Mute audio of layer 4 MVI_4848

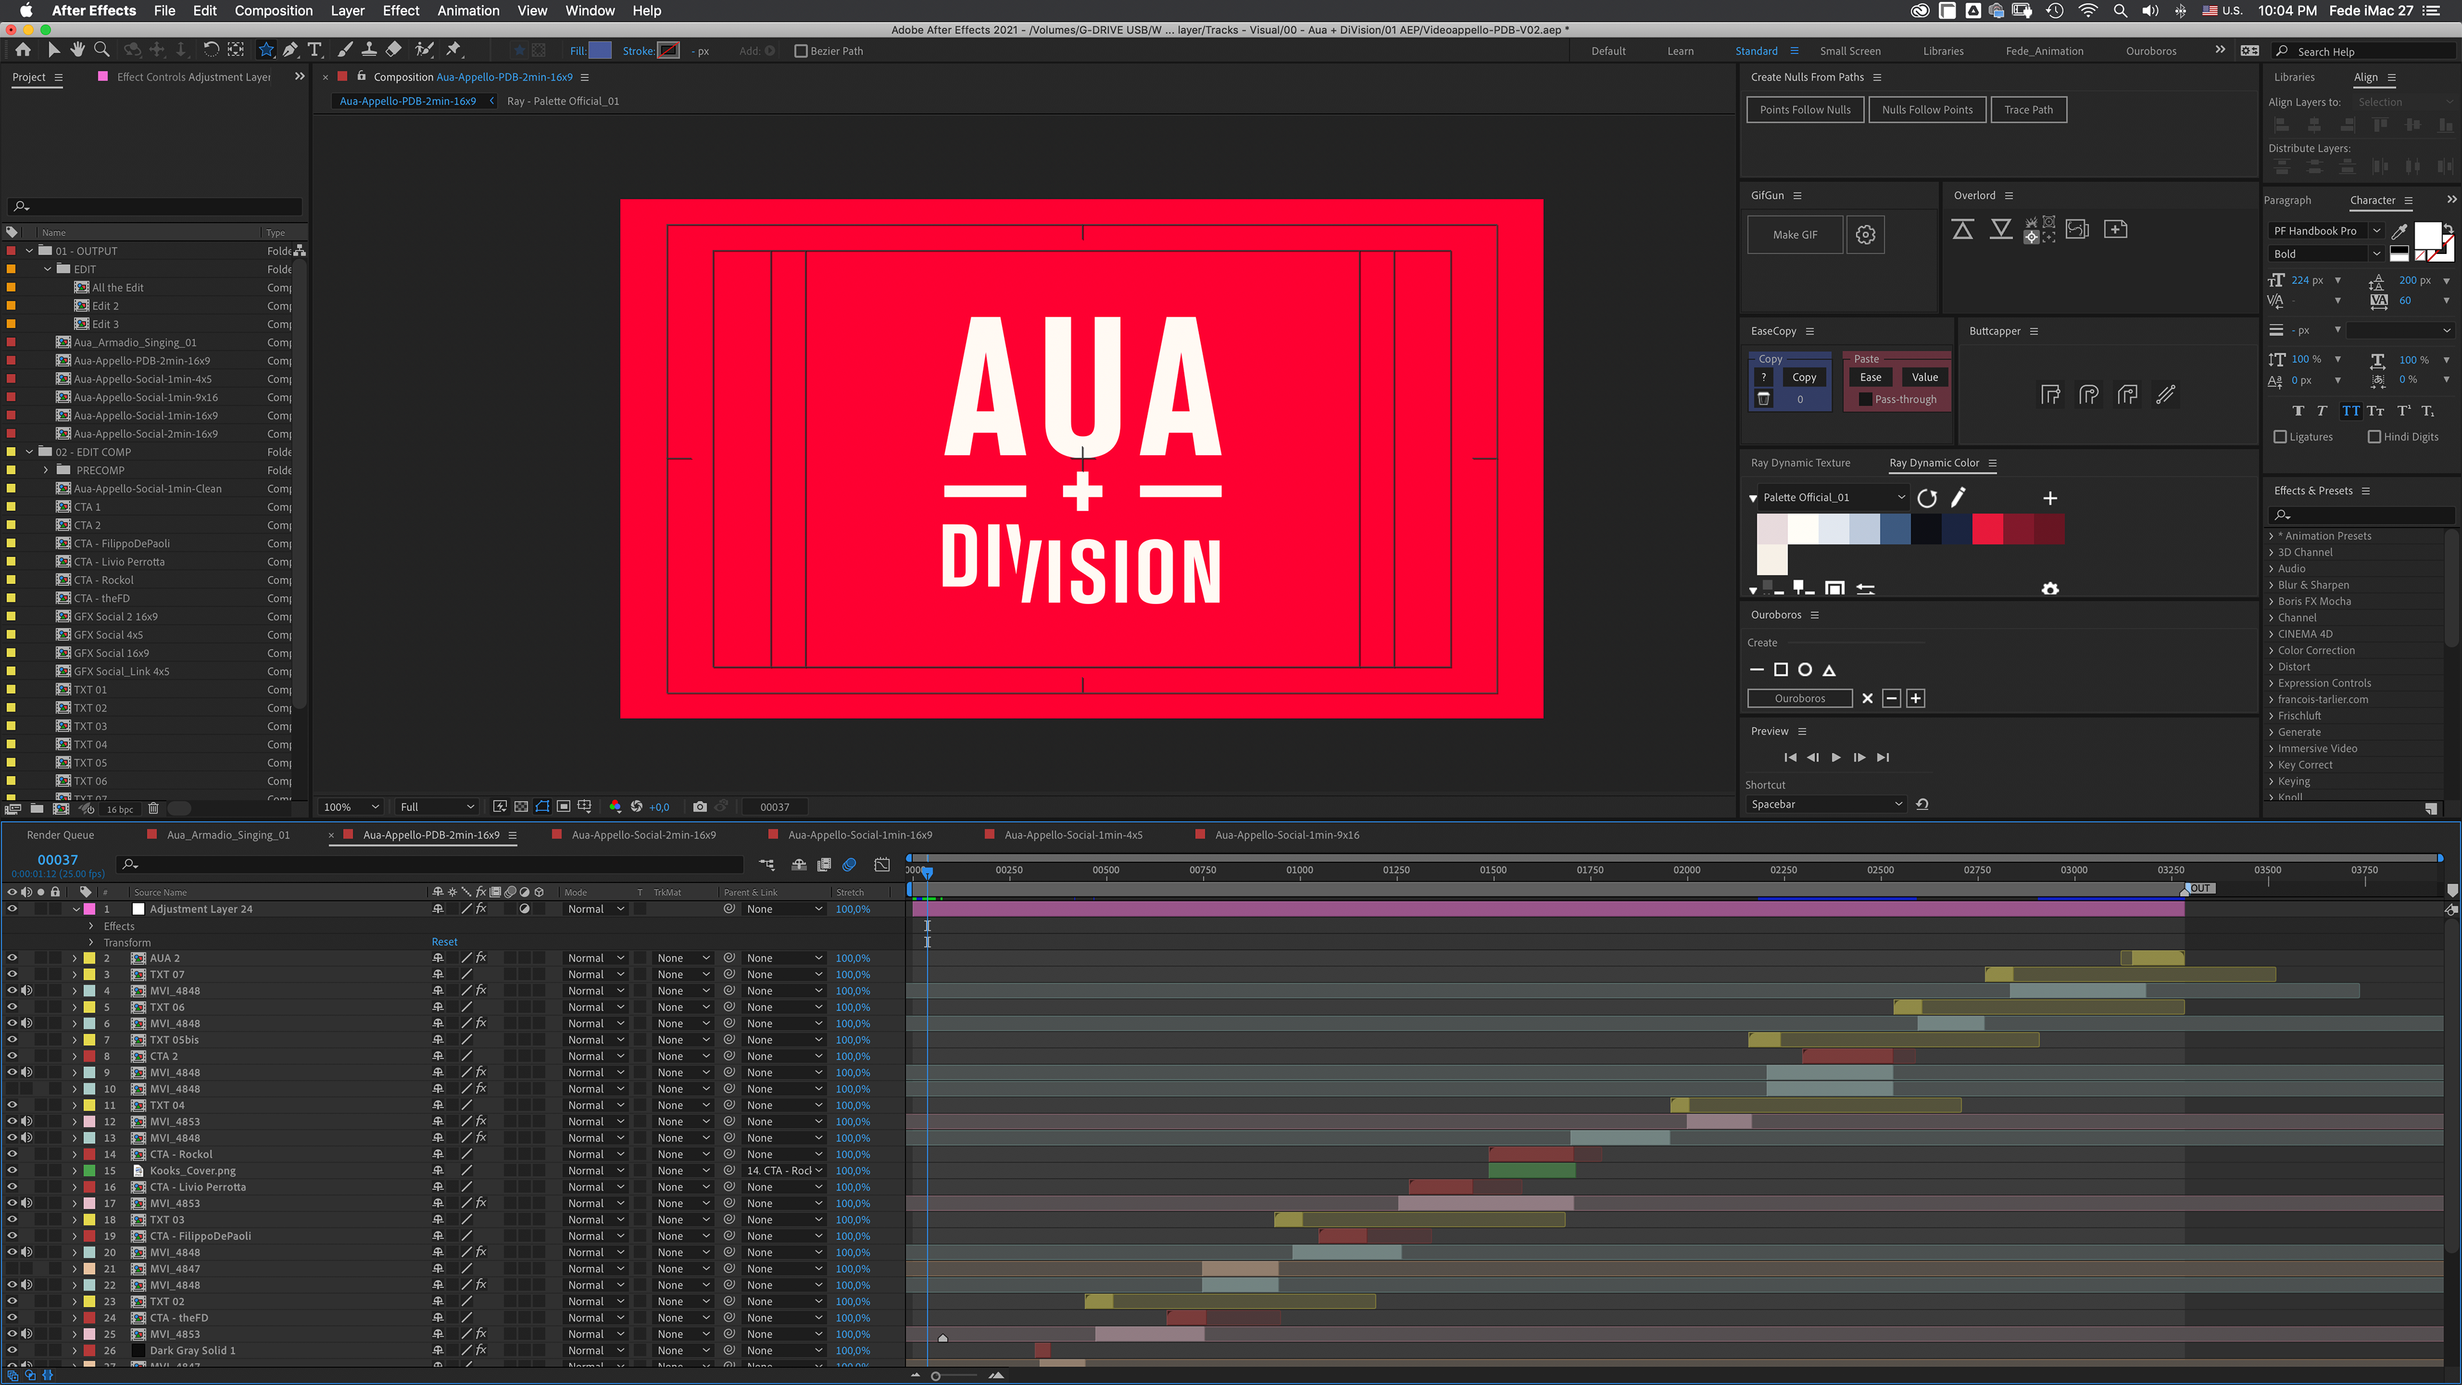tap(27, 990)
